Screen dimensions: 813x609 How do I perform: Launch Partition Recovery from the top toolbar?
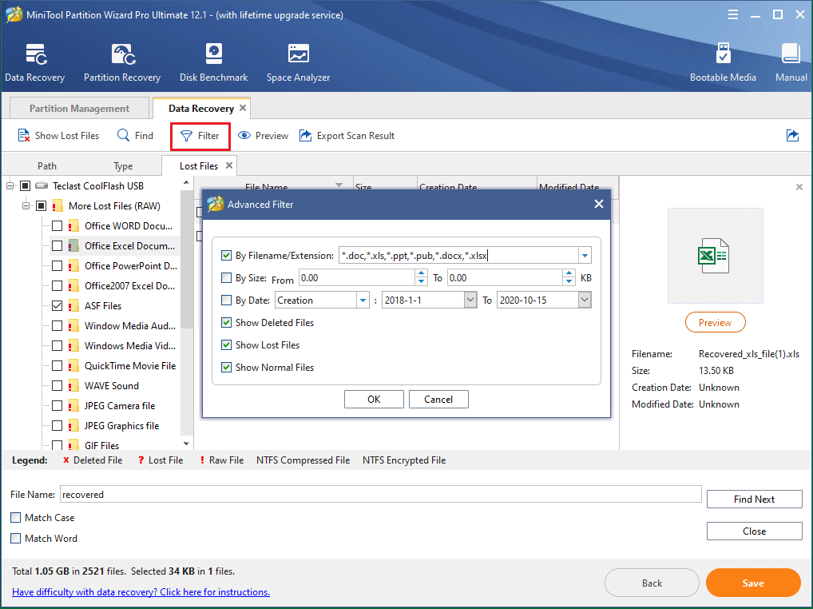pos(124,54)
